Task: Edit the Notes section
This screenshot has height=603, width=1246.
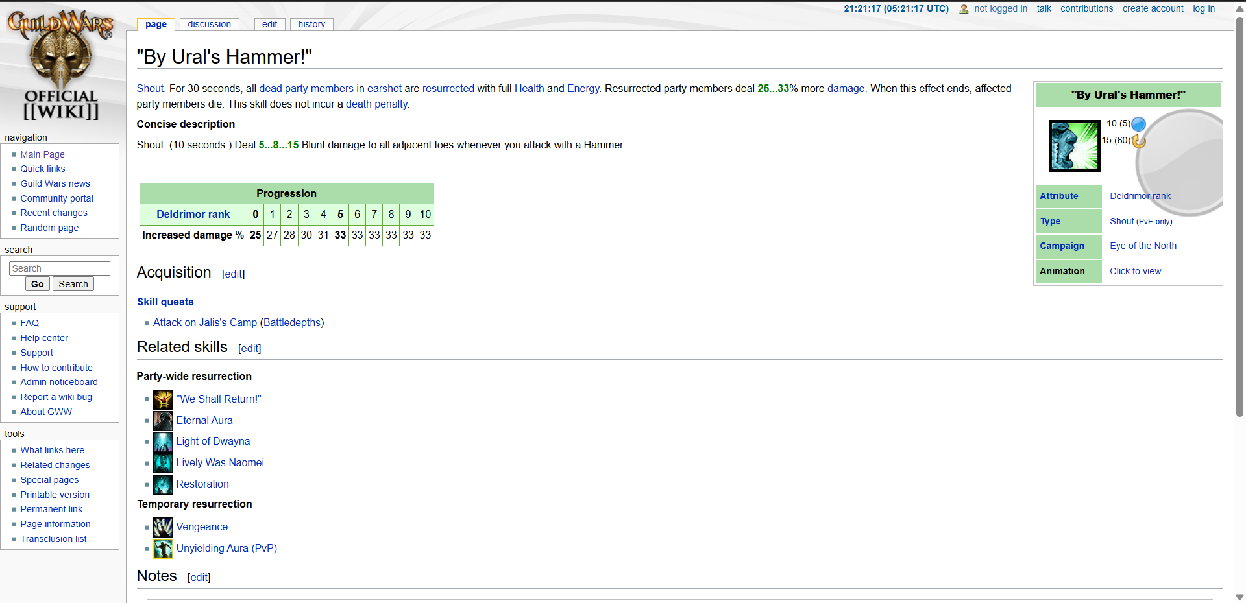Action: [199, 578]
